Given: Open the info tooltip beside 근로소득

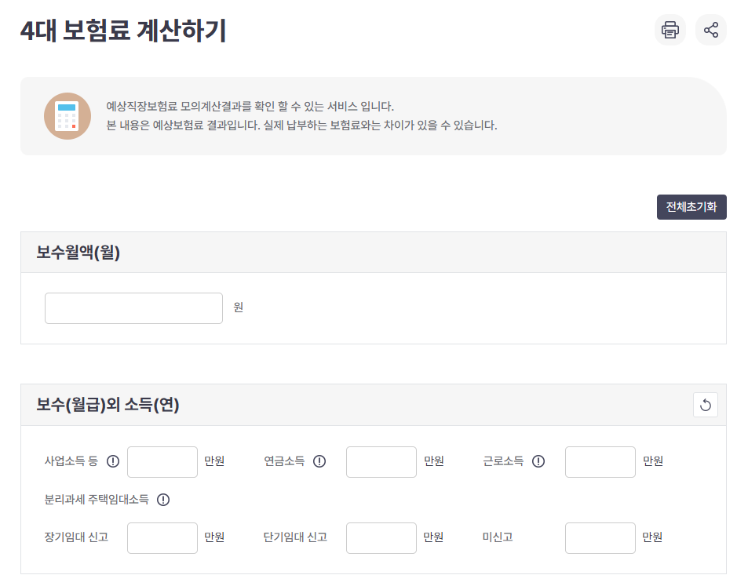Looking at the screenshot, I should click(x=538, y=462).
